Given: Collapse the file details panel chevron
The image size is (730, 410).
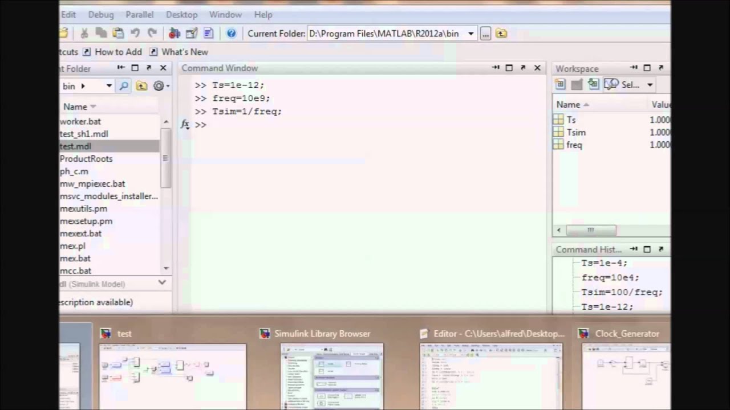Looking at the screenshot, I should click(x=162, y=282).
